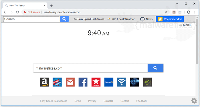This screenshot has height=107, width=200.
Task: Click the Not secure warning icon
Action: (25, 12)
